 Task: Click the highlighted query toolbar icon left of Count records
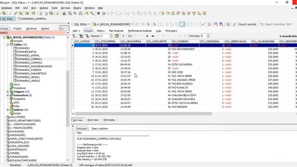coord(182,24)
